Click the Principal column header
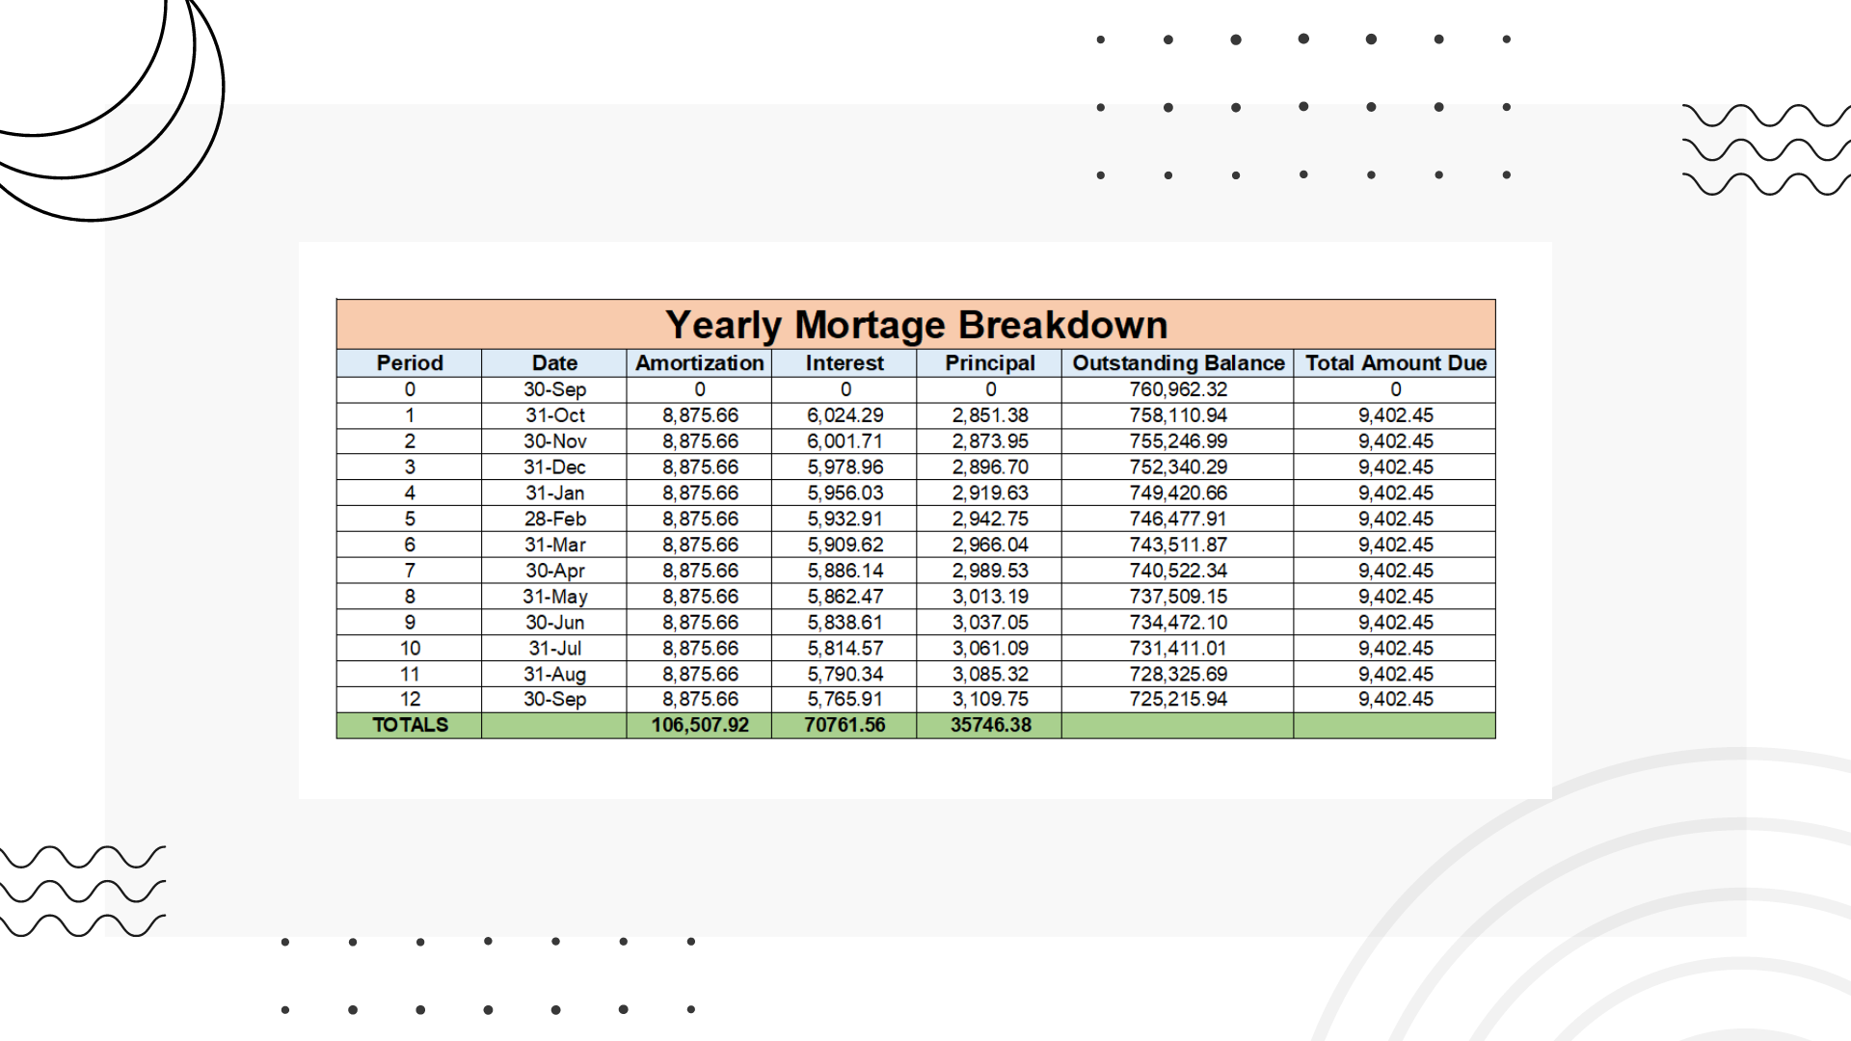The height and width of the screenshot is (1041, 1851). pyautogui.click(x=990, y=363)
